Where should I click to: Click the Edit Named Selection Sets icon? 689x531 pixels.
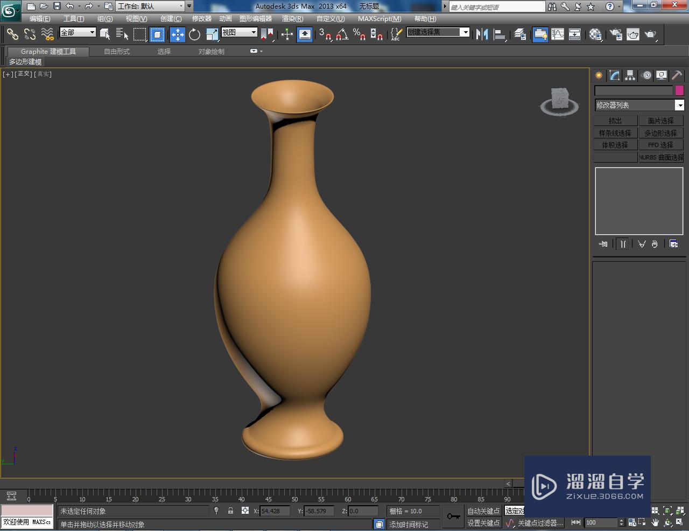click(x=396, y=34)
